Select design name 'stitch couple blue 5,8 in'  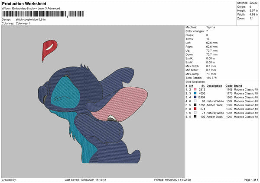point(31,19)
